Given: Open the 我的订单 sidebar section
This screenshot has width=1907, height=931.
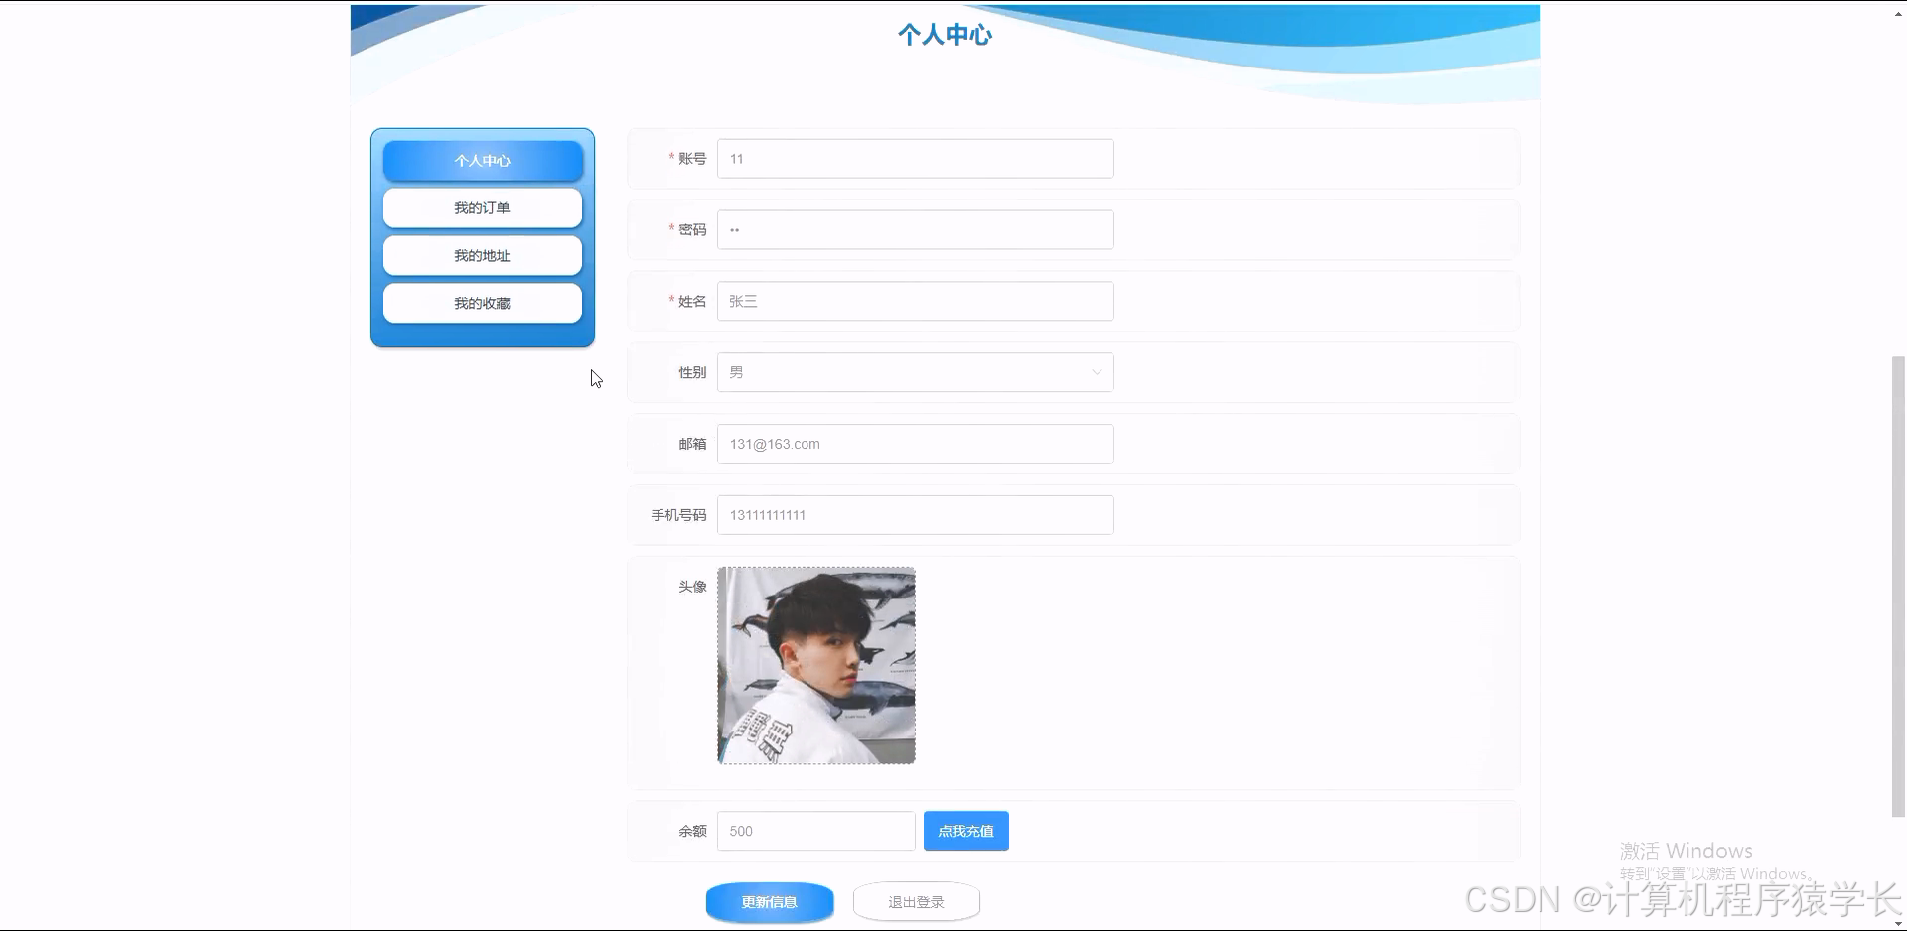Looking at the screenshot, I should tap(482, 207).
